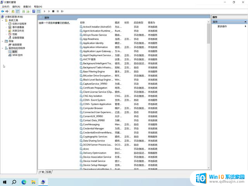248x186 pixels.
Task: Select the Cryptographic Services row
Action: [119, 137]
